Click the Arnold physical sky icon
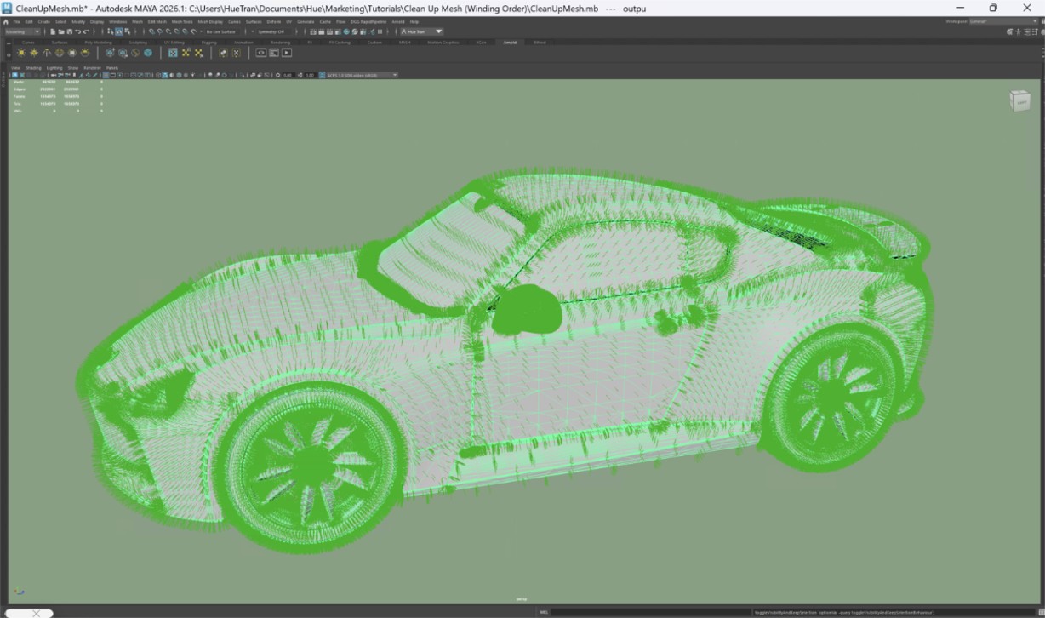This screenshot has width=1045, height=618. tap(85, 53)
